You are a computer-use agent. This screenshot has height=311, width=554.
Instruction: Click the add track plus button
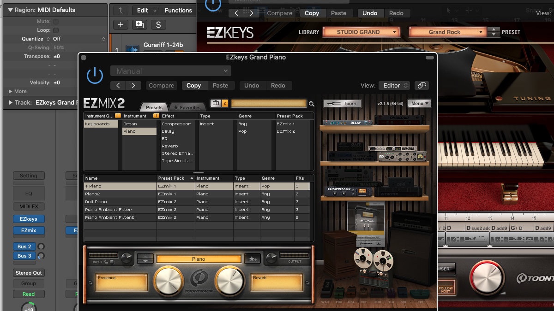120,25
